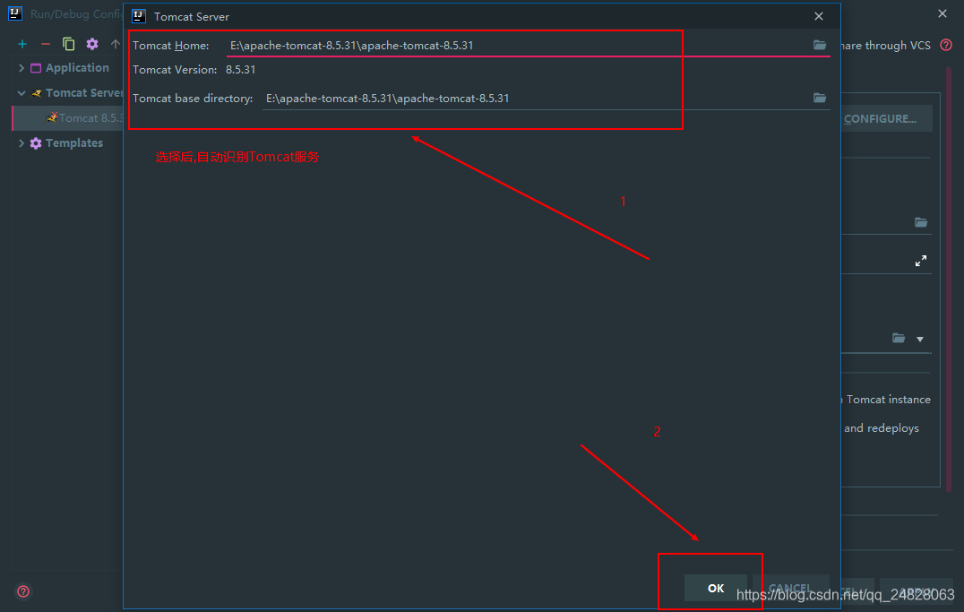This screenshot has width=964, height=612.
Task: Click the folder icon next to the dropdown arrow
Action: pyautogui.click(x=899, y=338)
